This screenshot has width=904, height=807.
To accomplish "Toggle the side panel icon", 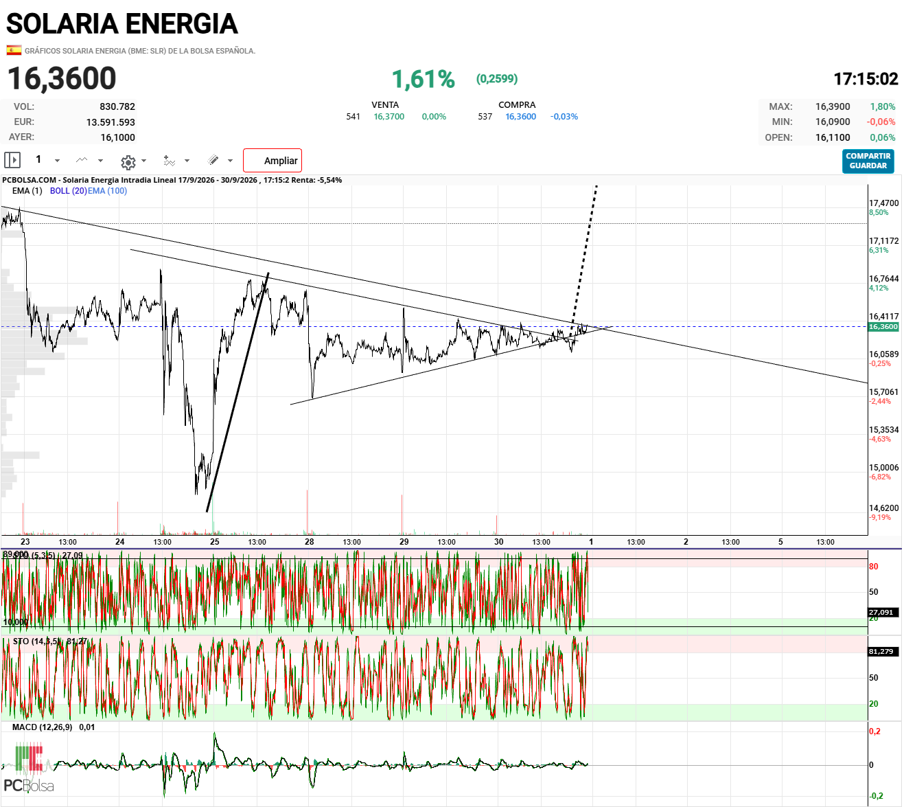I will (x=12, y=160).
